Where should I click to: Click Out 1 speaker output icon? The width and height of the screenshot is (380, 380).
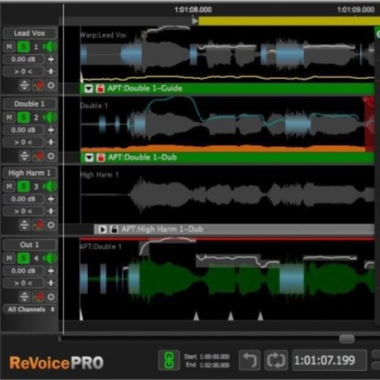coord(51,258)
